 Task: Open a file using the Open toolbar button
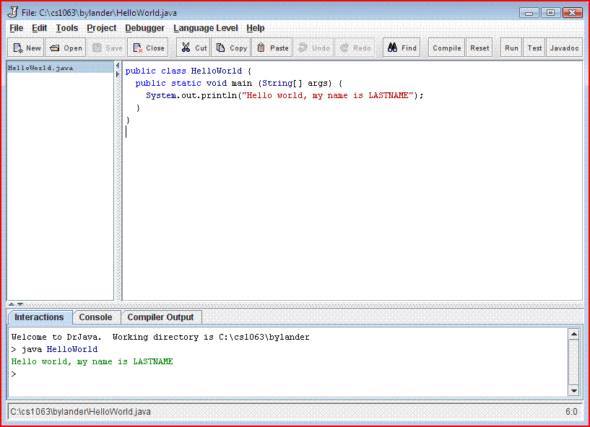click(66, 48)
